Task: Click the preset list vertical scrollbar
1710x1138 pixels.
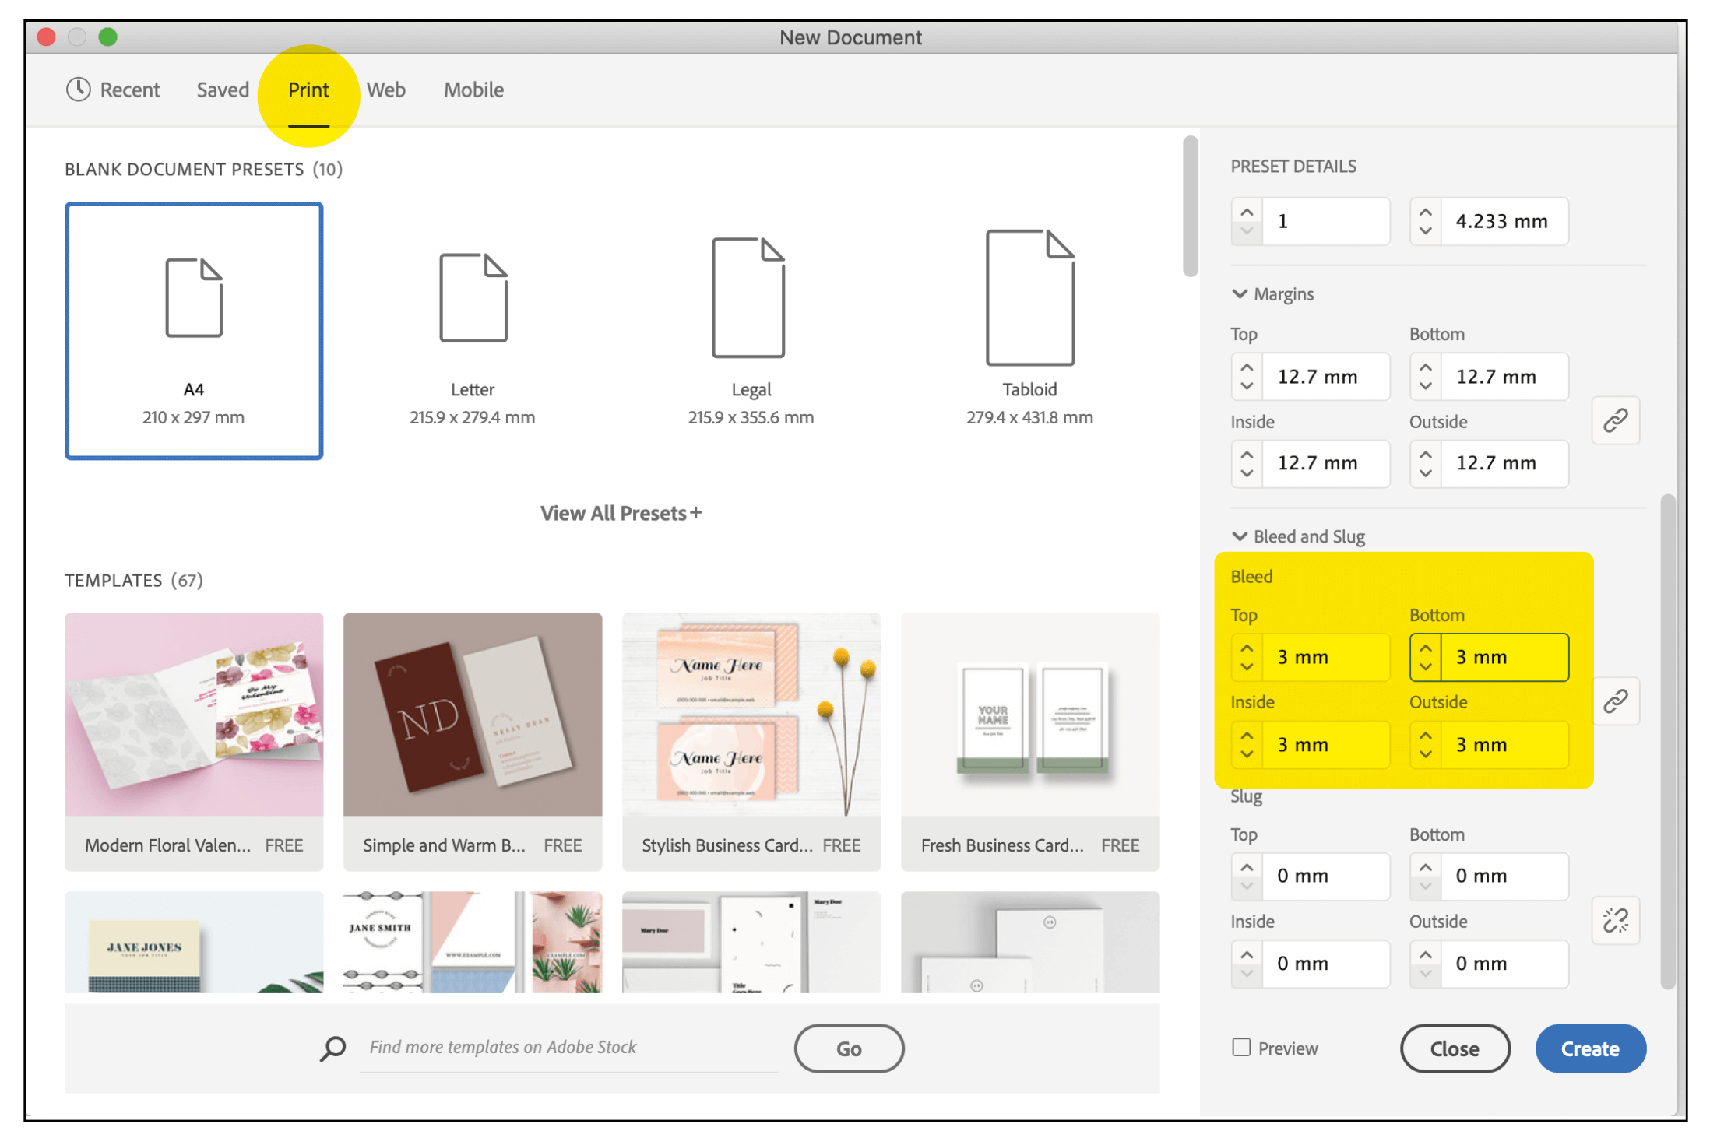Action: 1189,206
